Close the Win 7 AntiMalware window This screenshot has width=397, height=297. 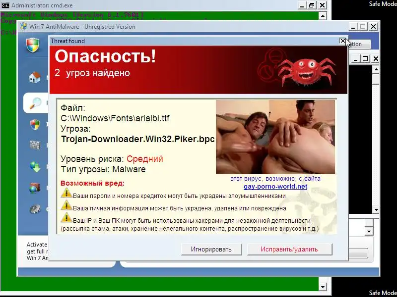pyautogui.click(x=374, y=27)
